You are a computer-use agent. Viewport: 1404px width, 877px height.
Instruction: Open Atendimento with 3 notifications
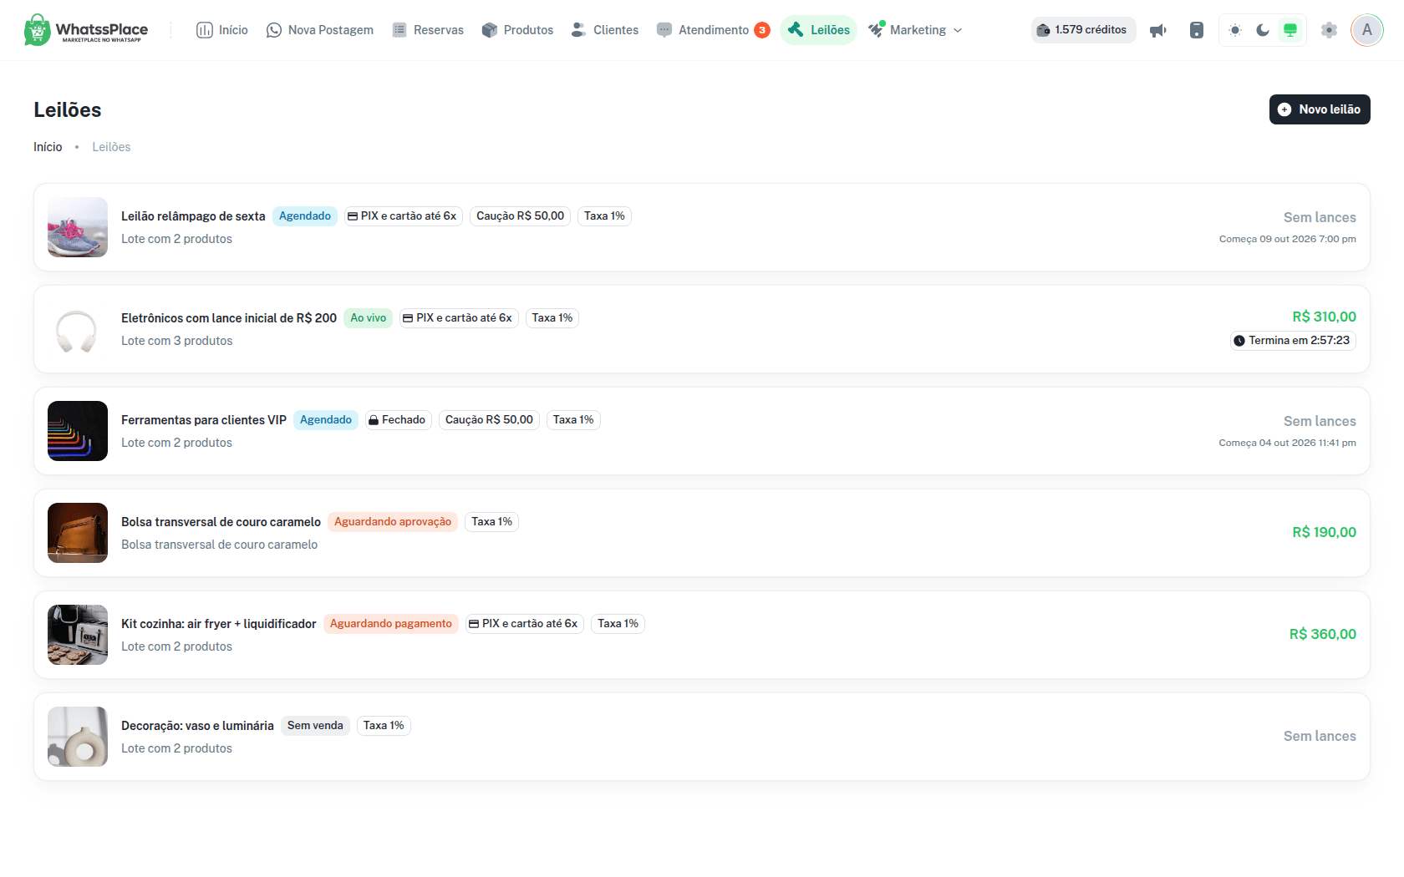pyautogui.click(x=713, y=30)
